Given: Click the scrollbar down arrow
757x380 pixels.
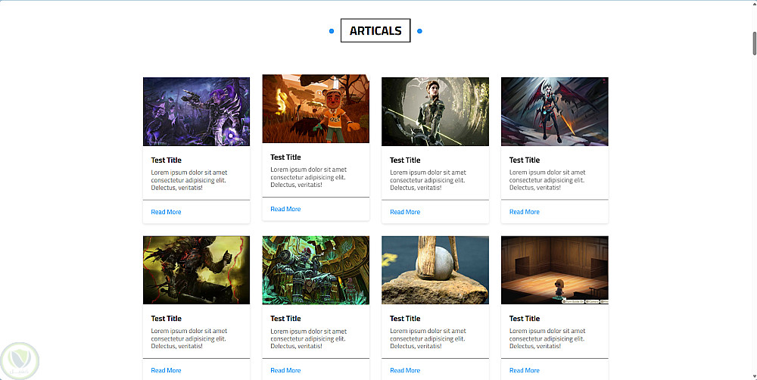Looking at the screenshot, I should tap(754, 376).
